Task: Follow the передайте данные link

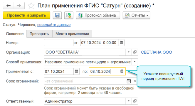Action: [x=54, y=25]
